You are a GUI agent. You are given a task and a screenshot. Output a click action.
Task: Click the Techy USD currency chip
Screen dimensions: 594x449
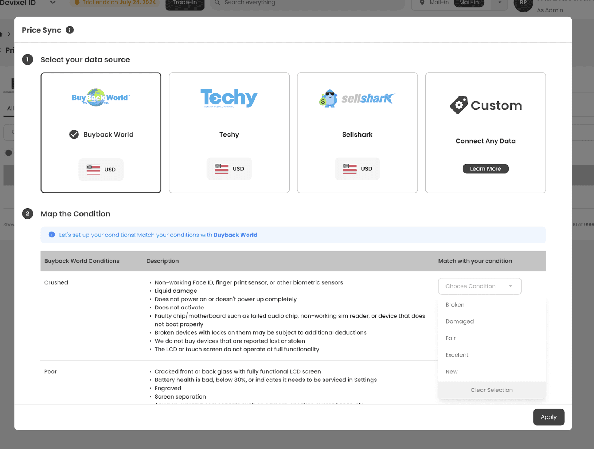tap(229, 169)
